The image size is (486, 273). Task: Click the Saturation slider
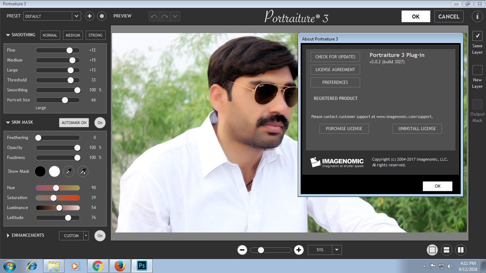[58, 198]
